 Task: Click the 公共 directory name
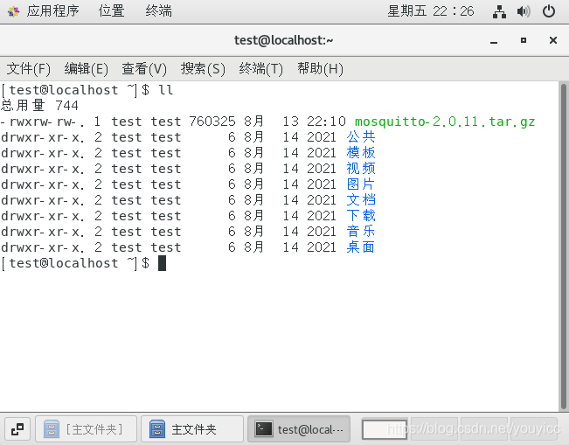click(x=361, y=137)
